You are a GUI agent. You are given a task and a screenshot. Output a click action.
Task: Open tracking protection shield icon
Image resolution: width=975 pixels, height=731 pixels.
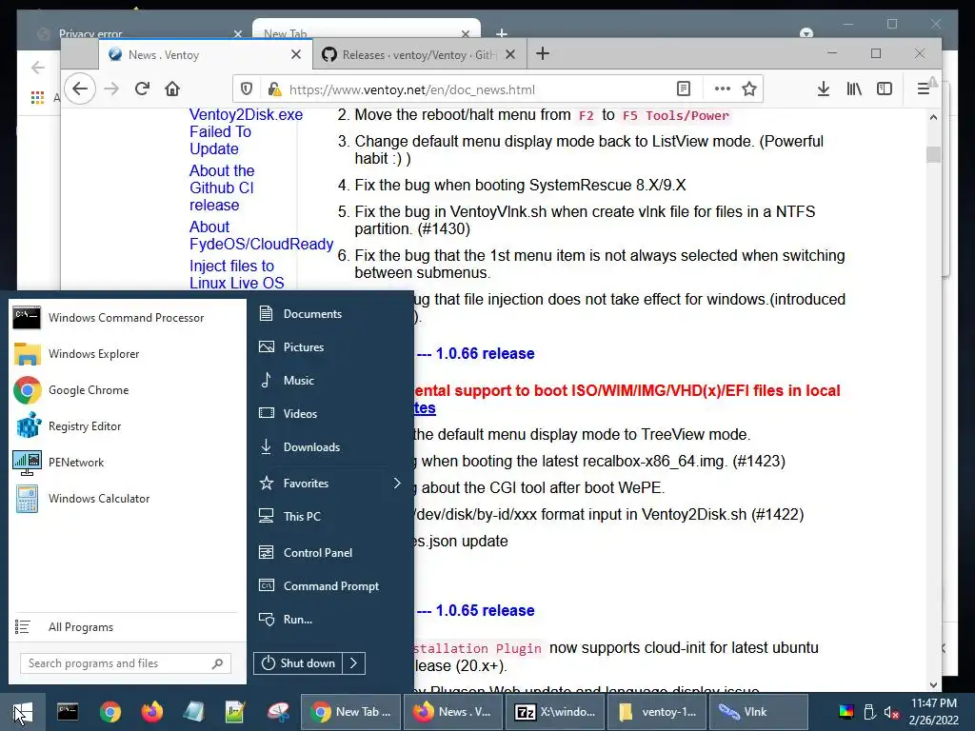click(x=247, y=89)
